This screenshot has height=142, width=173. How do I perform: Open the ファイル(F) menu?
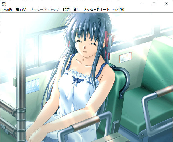[x=7, y=10]
